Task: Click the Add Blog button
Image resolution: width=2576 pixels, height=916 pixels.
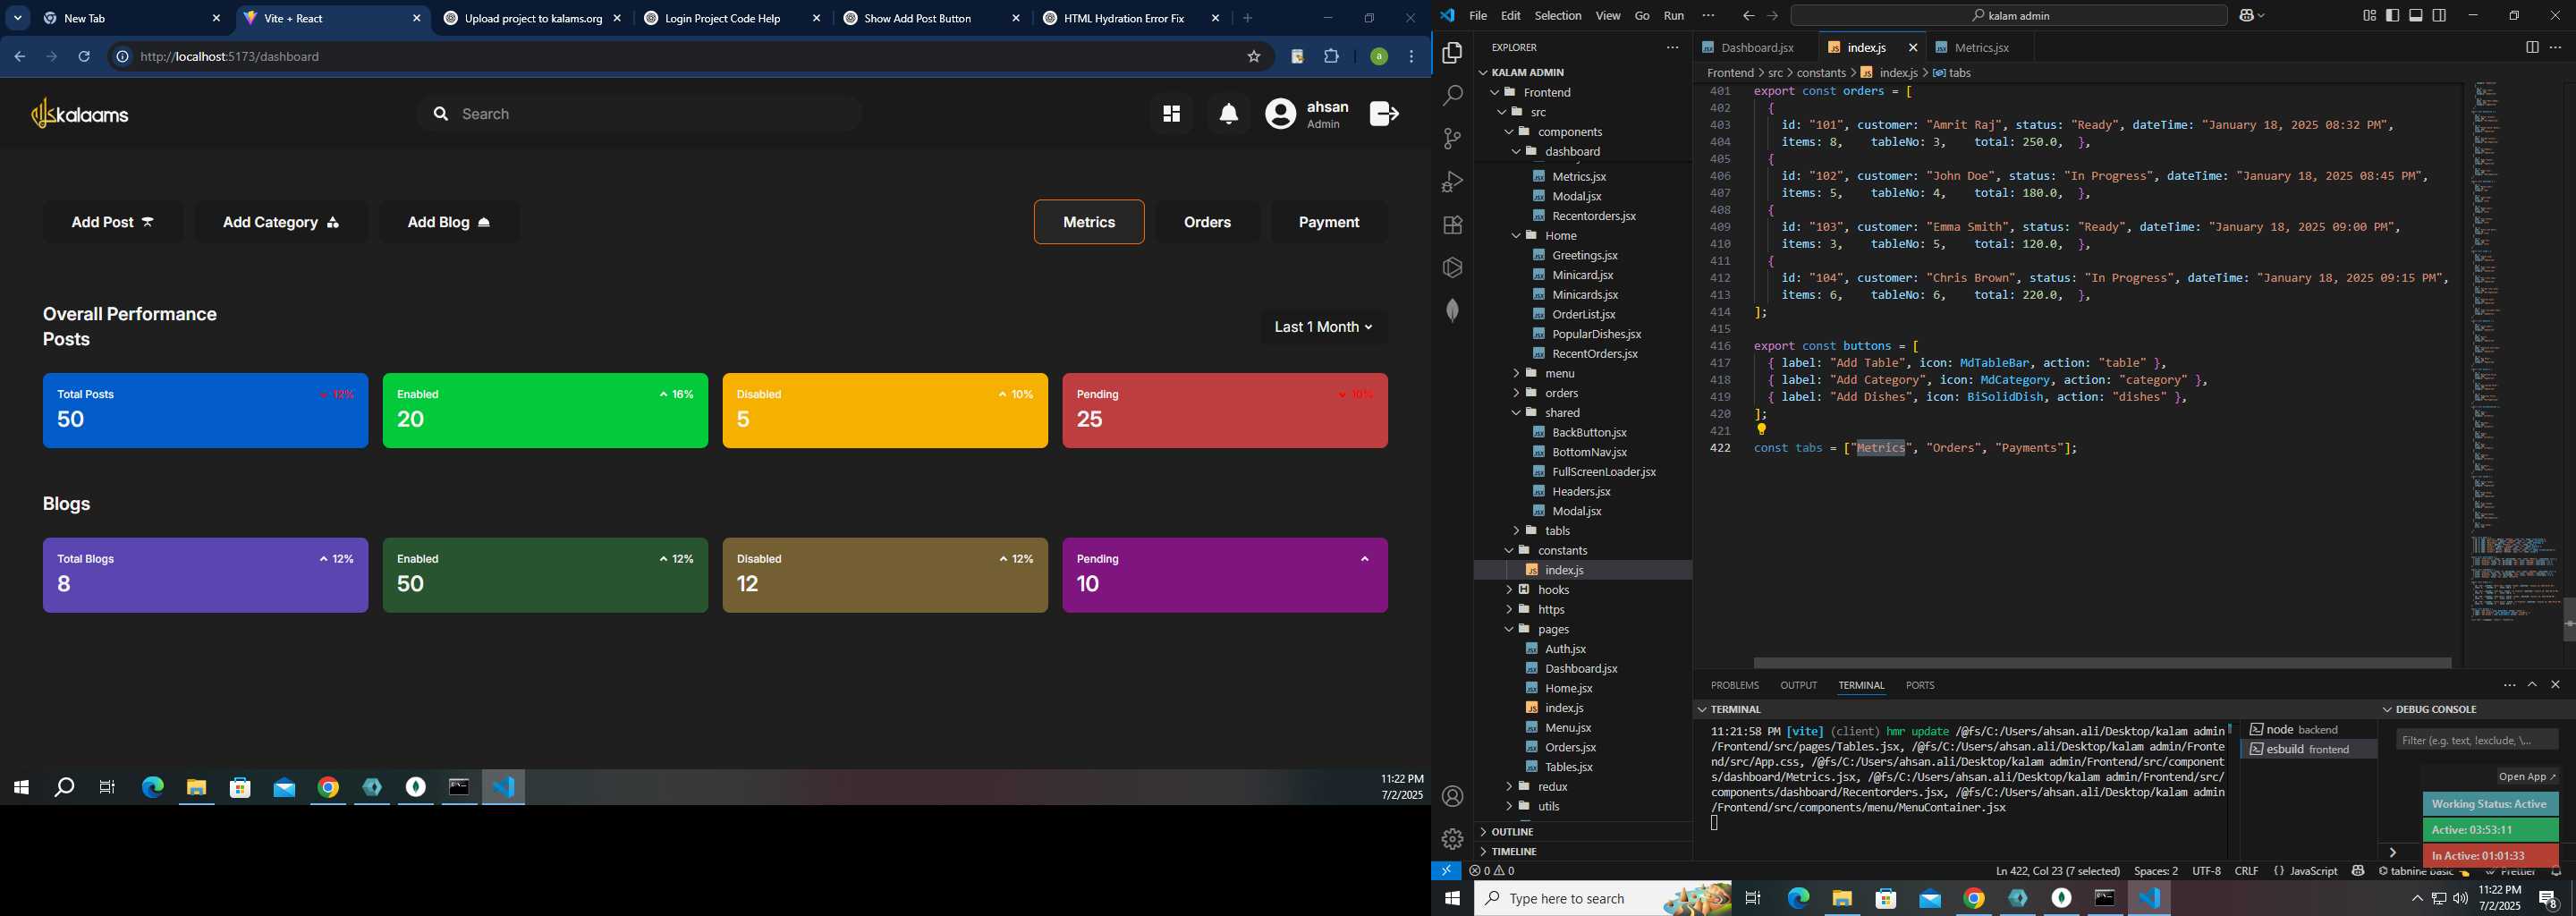Action: click(x=449, y=222)
